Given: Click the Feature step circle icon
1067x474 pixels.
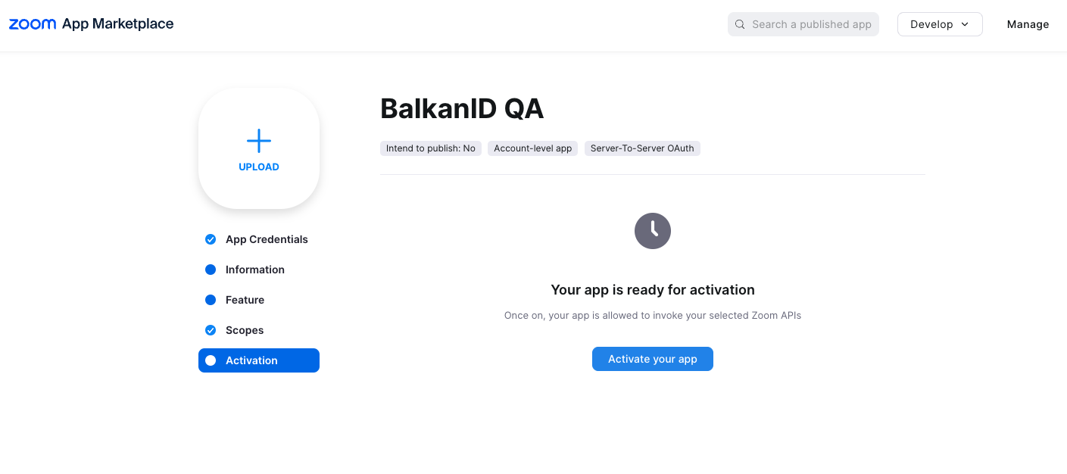Looking at the screenshot, I should (211, 300).
